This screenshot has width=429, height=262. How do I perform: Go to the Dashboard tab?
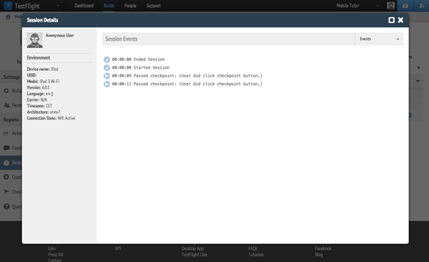click(x=84, y=6)
